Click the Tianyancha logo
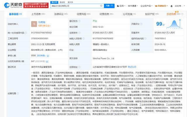The width and height of the screenshot is (187, 117). tap(13, 5)
